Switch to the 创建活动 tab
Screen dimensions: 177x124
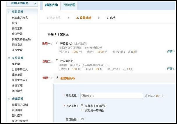(x=51, y=5)
